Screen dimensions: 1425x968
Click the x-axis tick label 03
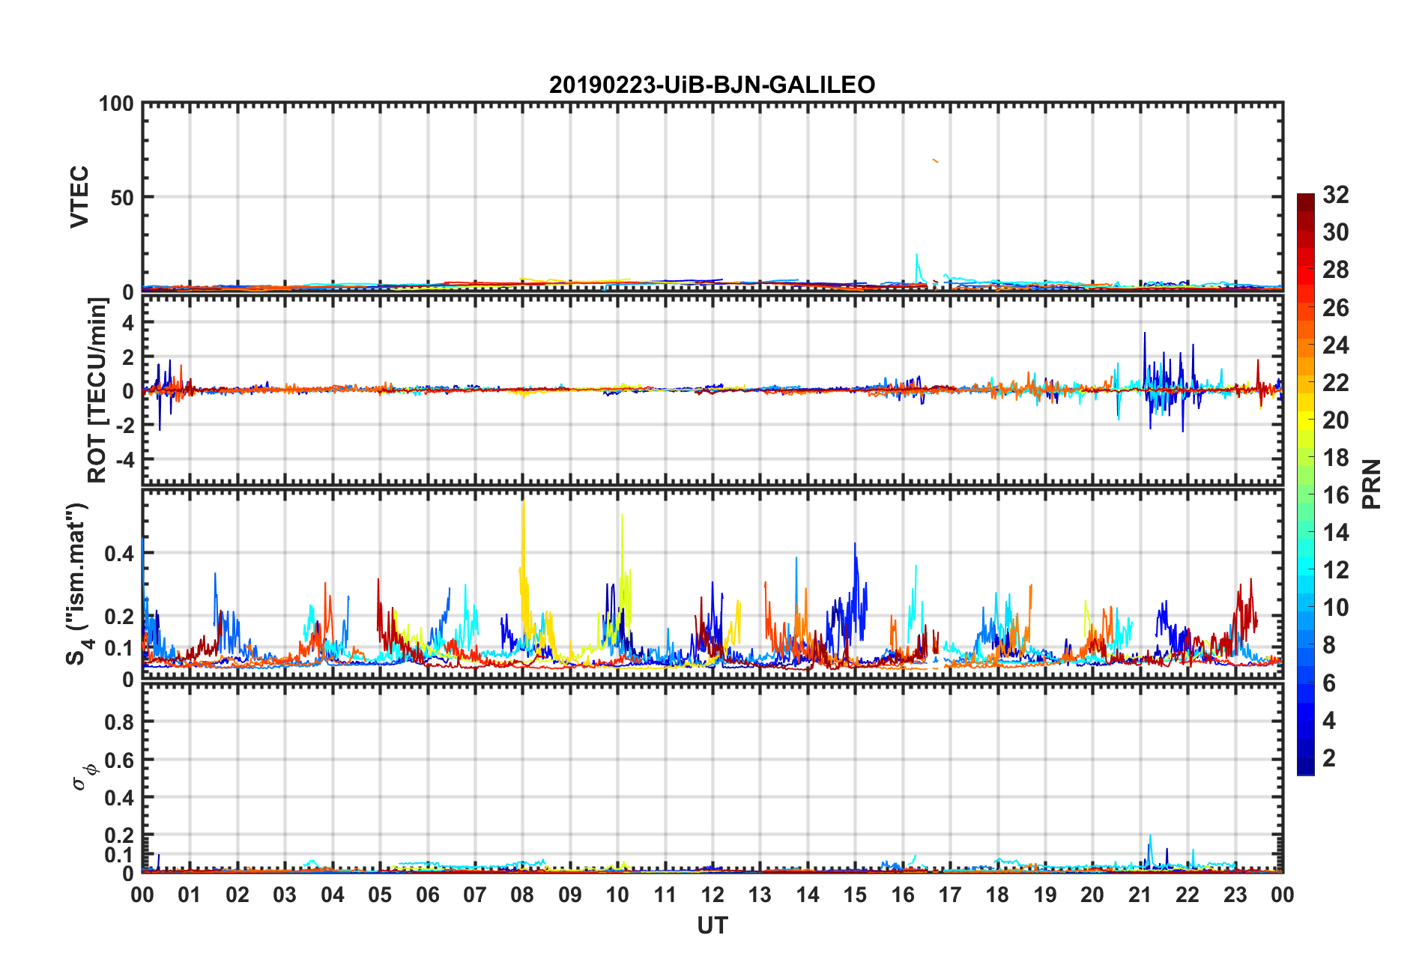(x=285, y=895)
